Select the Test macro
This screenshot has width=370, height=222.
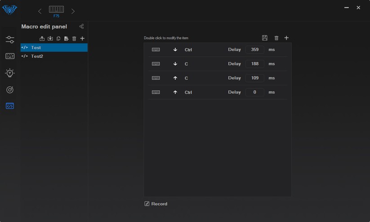point(36,48)
